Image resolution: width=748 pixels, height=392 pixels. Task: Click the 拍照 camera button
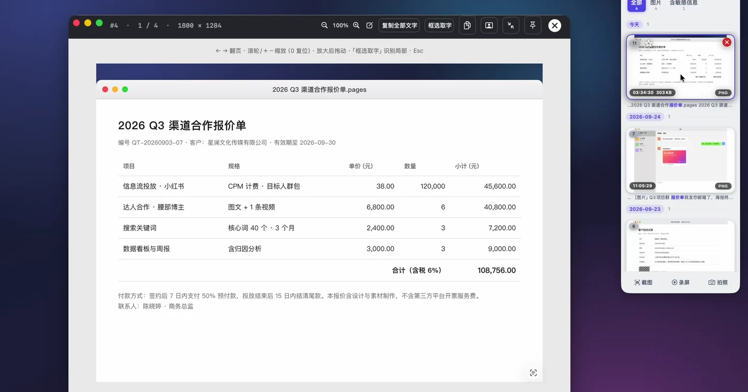coord(718,282)
